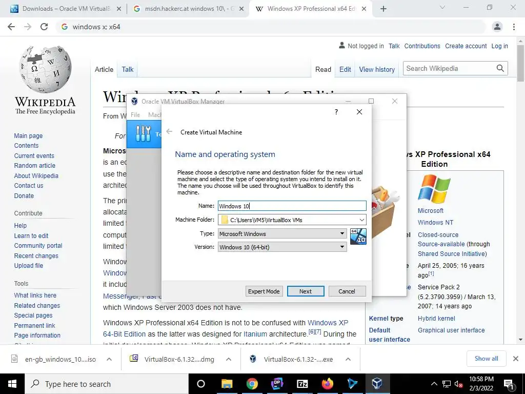Open the Windows Start menu
This screenshot has height=394, width=525.
click(12, 384)
